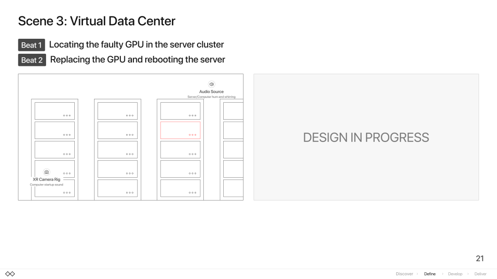This screenshot has width=497, height=279.
Task: Click the Beat 2 badge
Action: click(32, 60)
